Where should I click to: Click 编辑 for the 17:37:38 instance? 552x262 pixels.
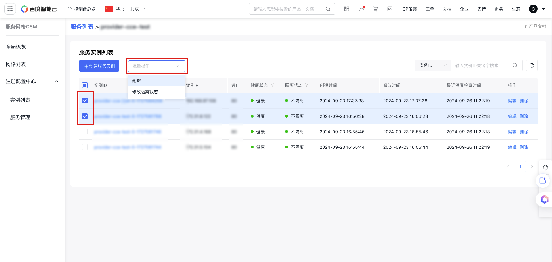pyautogui.click(x=512, y=101)
